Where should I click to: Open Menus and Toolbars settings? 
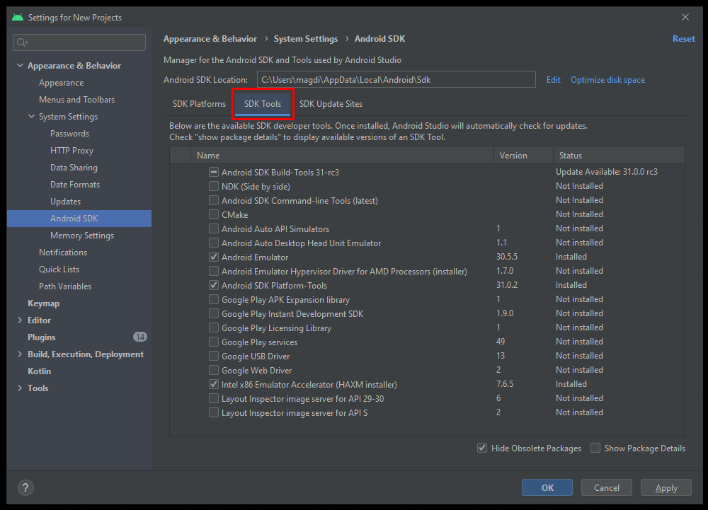click(76, 100)
